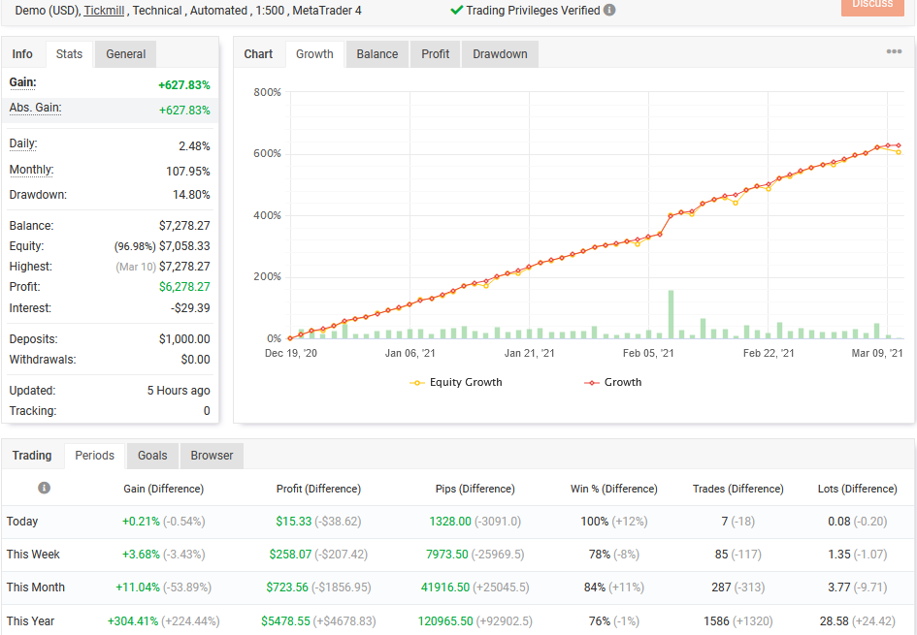Click the Balance row value $7,278.27
This screenshot has height=635, width=917.
[x=184, y=226]
